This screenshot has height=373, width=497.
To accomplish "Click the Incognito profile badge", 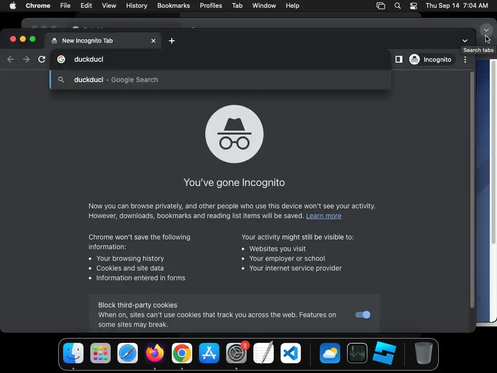I will pyautogui.click(x=431, y=59).
